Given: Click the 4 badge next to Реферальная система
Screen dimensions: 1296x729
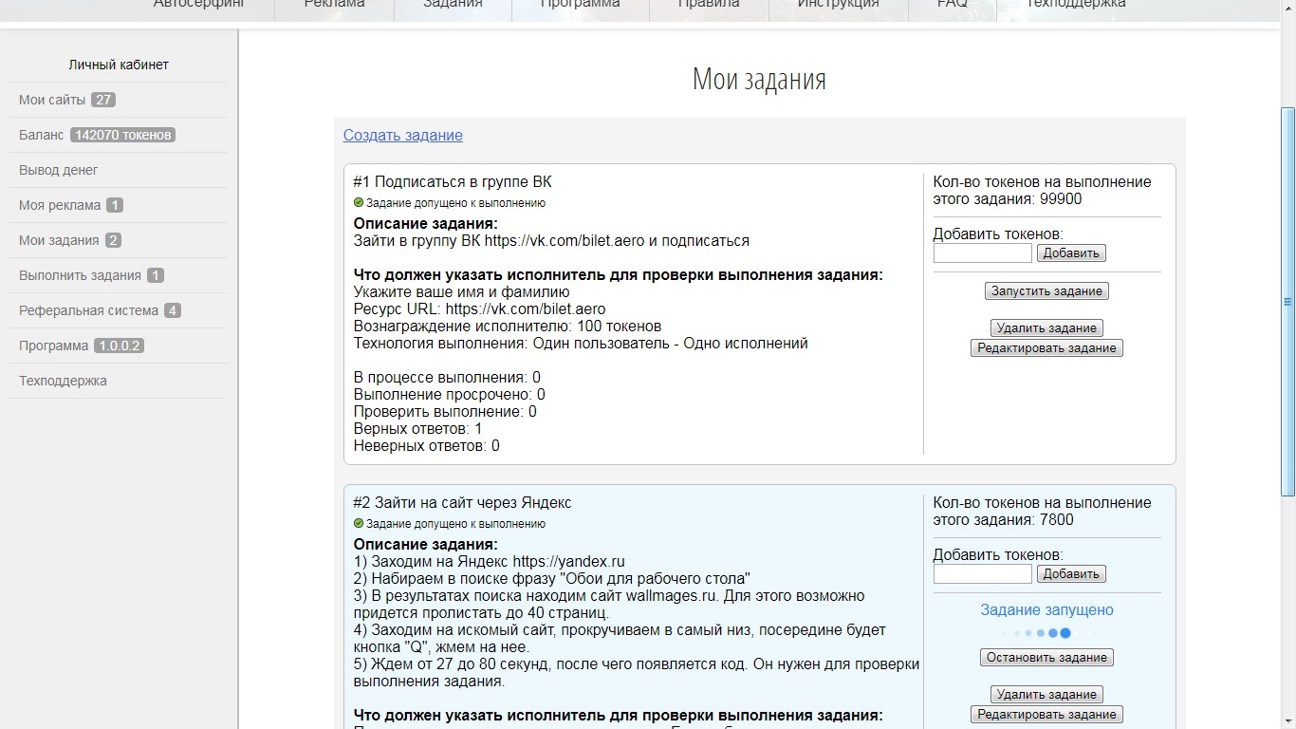Looking at the screenshot, I should [172, 310].
